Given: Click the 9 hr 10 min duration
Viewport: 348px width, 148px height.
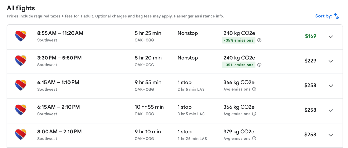Looking at the screenshot, I should click(x=148, y=132).
